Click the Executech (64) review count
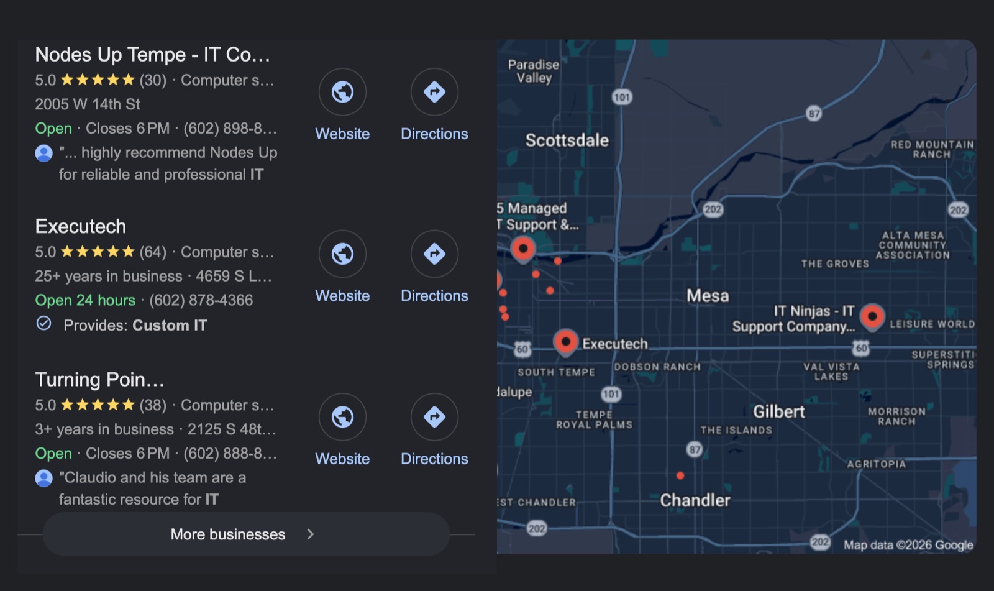994x591 pixels. click(153, 252)
